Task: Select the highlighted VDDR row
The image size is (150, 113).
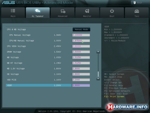Action: [x=39, y=85]
